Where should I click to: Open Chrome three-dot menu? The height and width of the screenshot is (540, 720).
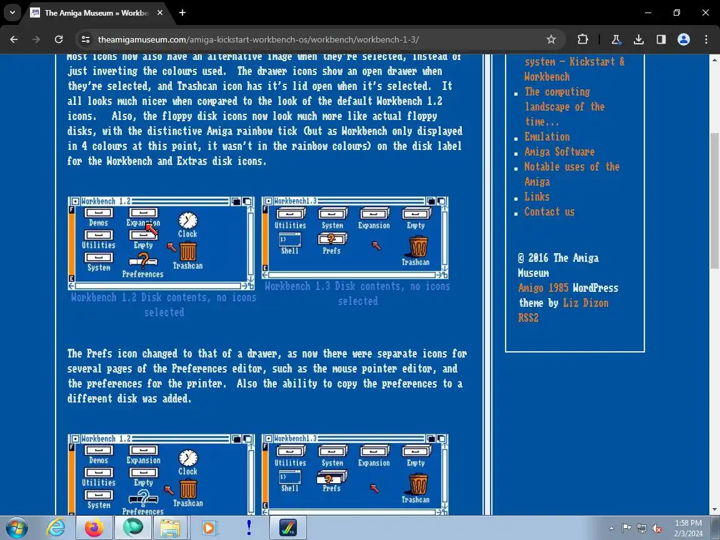pos(706,39)
